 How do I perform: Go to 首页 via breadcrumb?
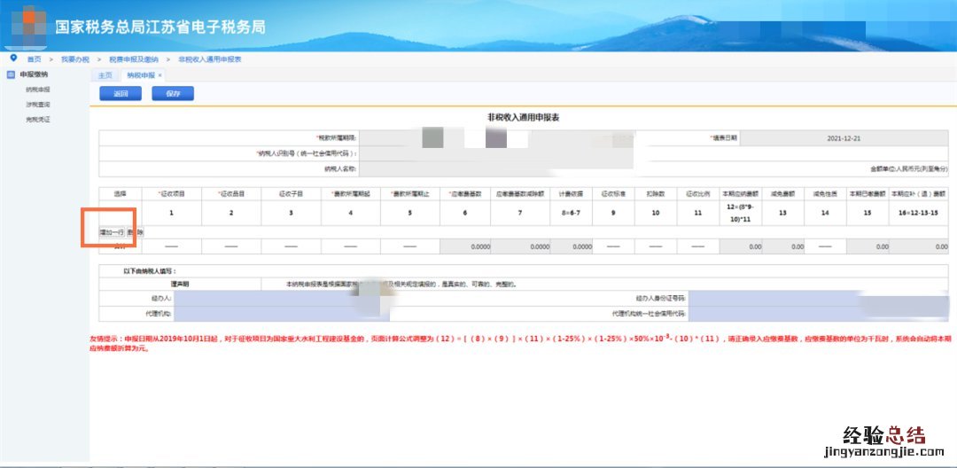[x=34, y=58]
